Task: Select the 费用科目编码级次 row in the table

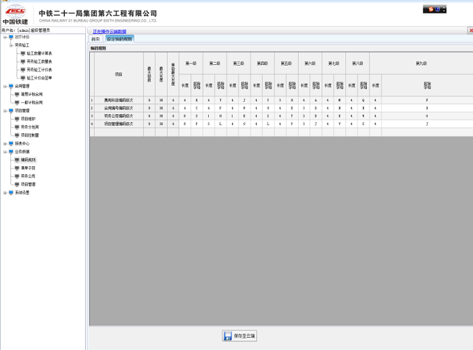Action: point(119,100)
